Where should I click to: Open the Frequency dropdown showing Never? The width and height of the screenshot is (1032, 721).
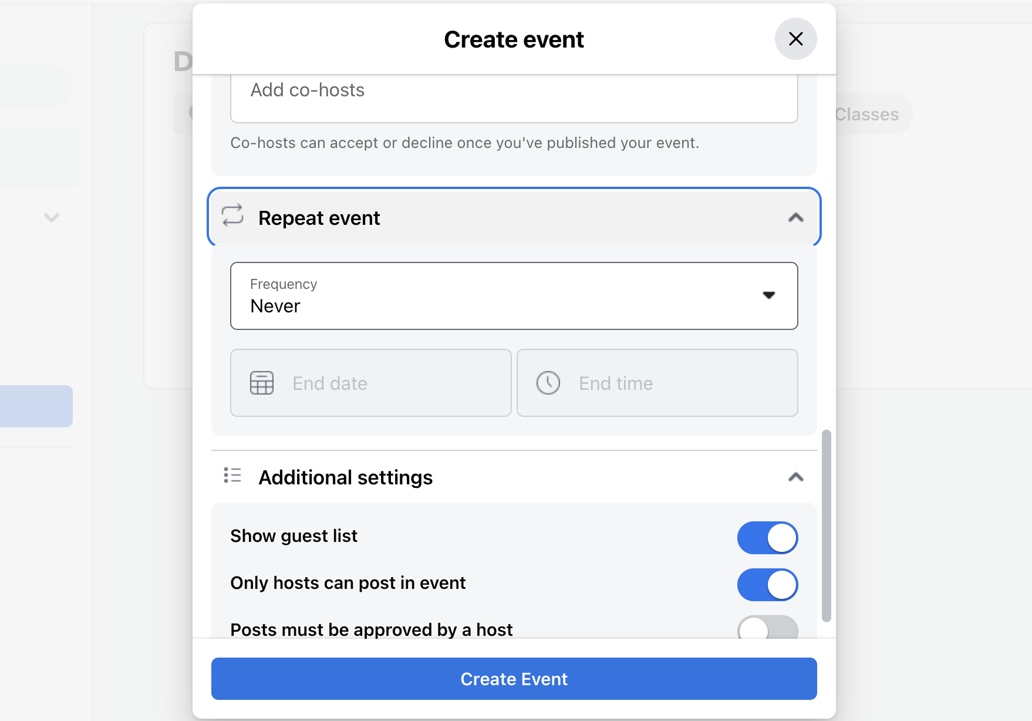(514, 296)
